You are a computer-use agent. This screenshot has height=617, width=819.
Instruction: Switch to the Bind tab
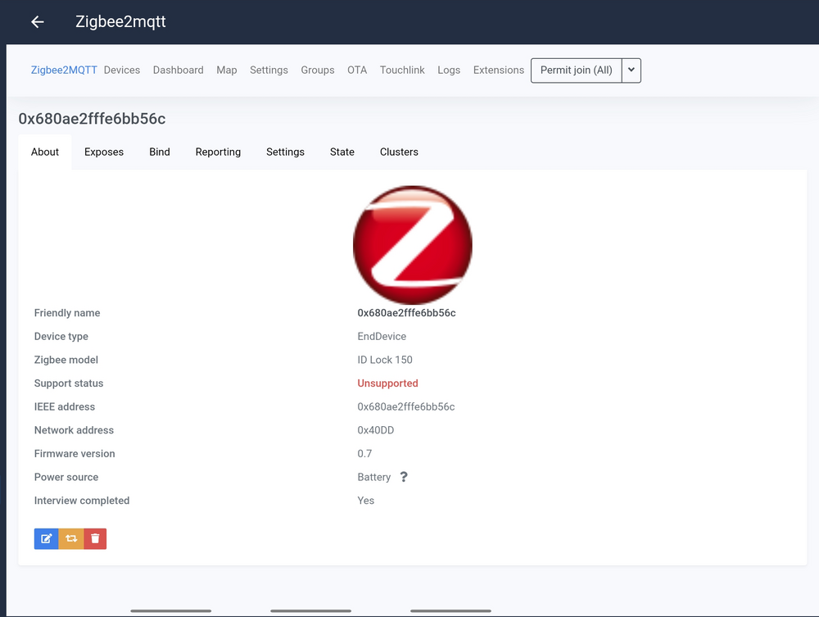(x=160, y=152)
